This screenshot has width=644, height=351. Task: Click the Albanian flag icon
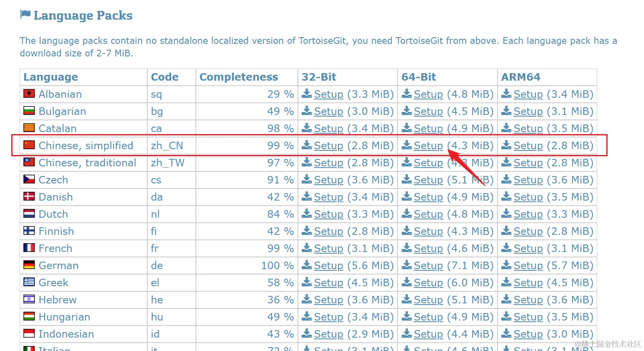click(29, 93)
